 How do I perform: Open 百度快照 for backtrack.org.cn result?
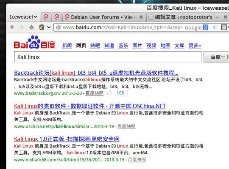click(94, 93)
